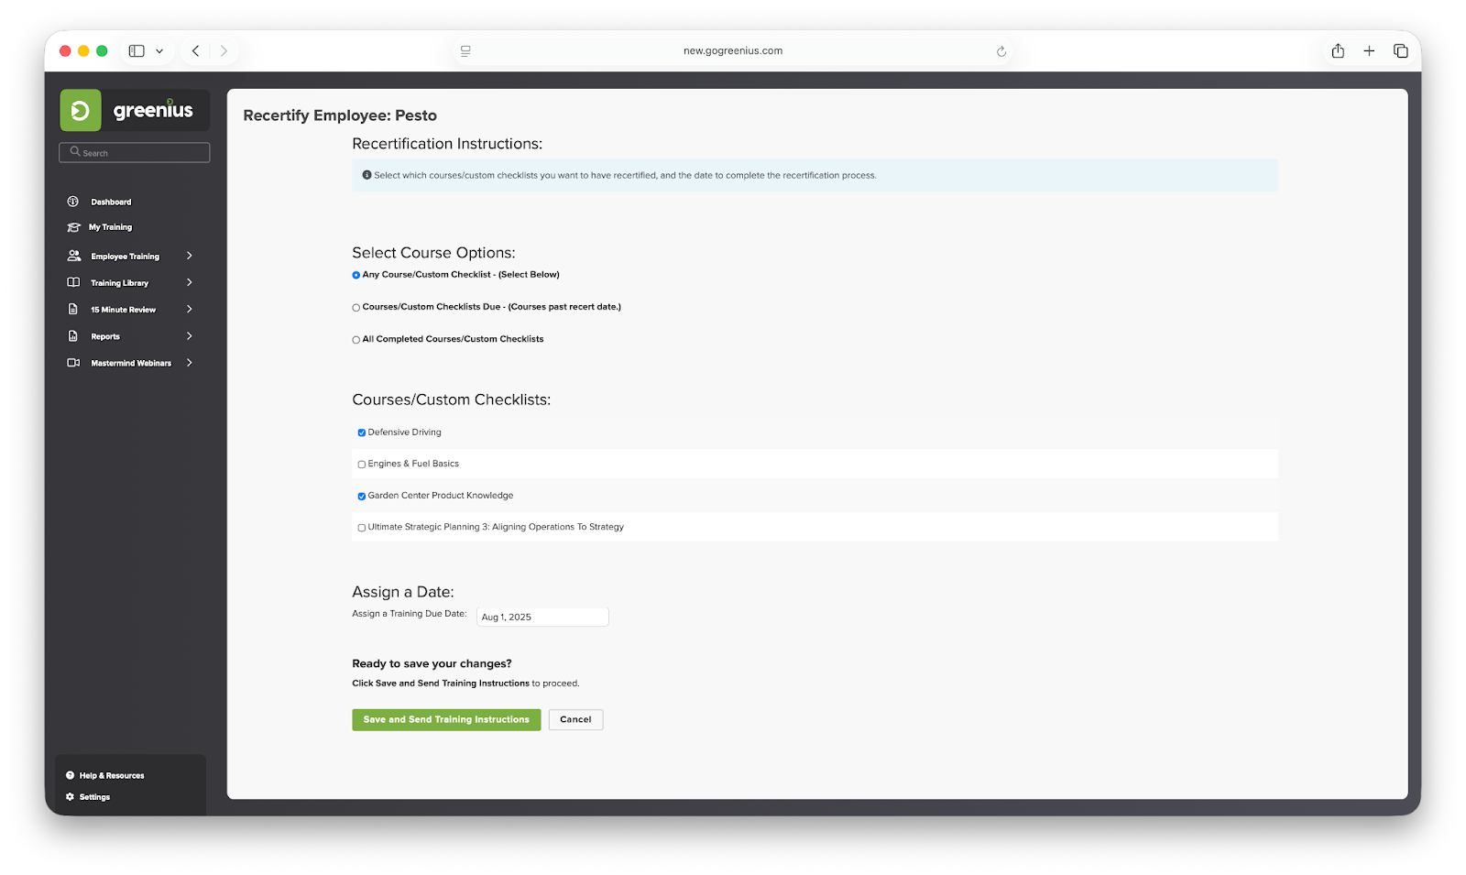
Task: Click the Cancel button
Action: pos(575,719)
